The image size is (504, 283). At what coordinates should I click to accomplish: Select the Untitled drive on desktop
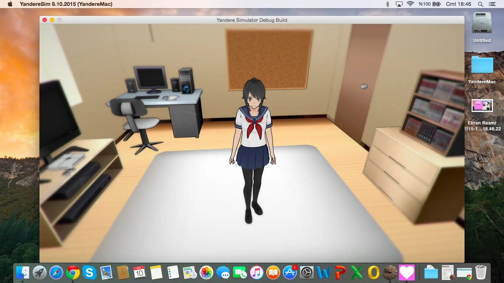tap(482, 27)
